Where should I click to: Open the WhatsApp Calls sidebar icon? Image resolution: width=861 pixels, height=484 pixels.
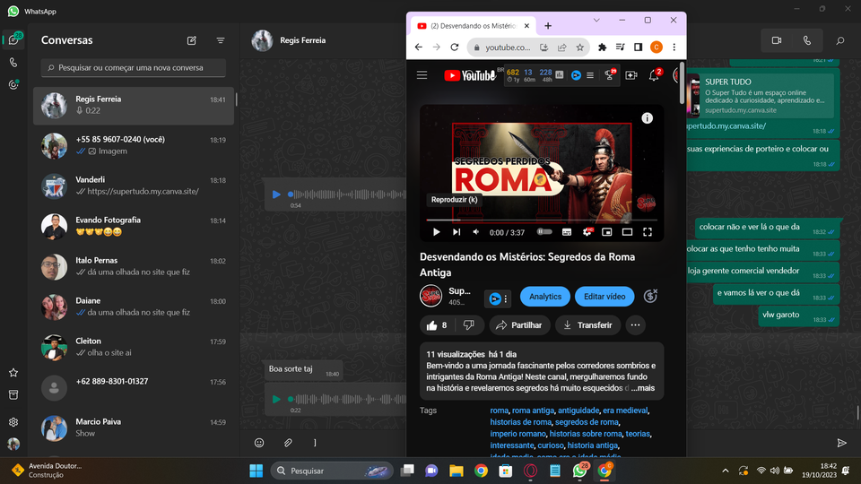tap(13, 63)
